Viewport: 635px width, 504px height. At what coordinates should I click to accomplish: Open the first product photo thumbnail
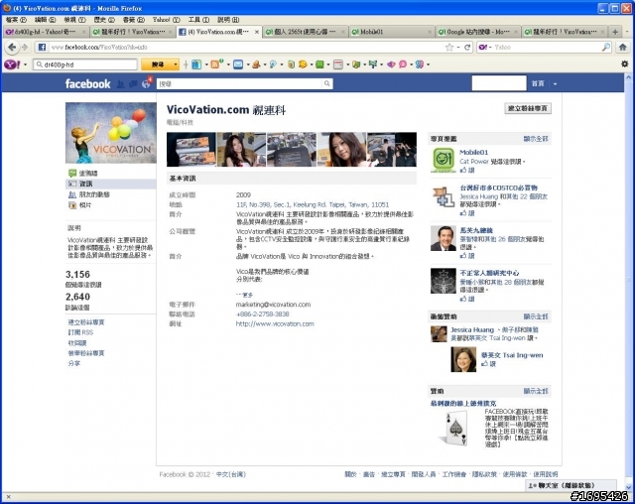(191, 150)
